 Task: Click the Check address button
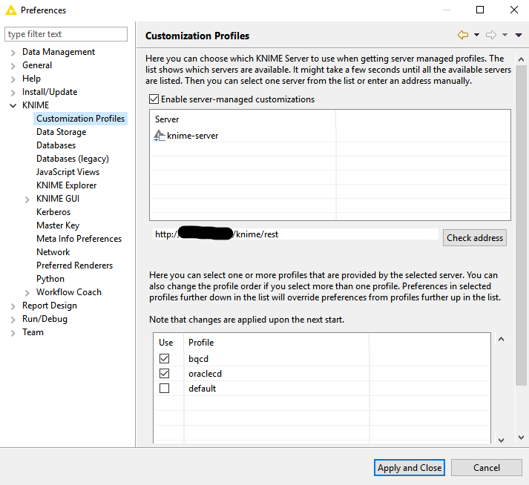point(475,238)
